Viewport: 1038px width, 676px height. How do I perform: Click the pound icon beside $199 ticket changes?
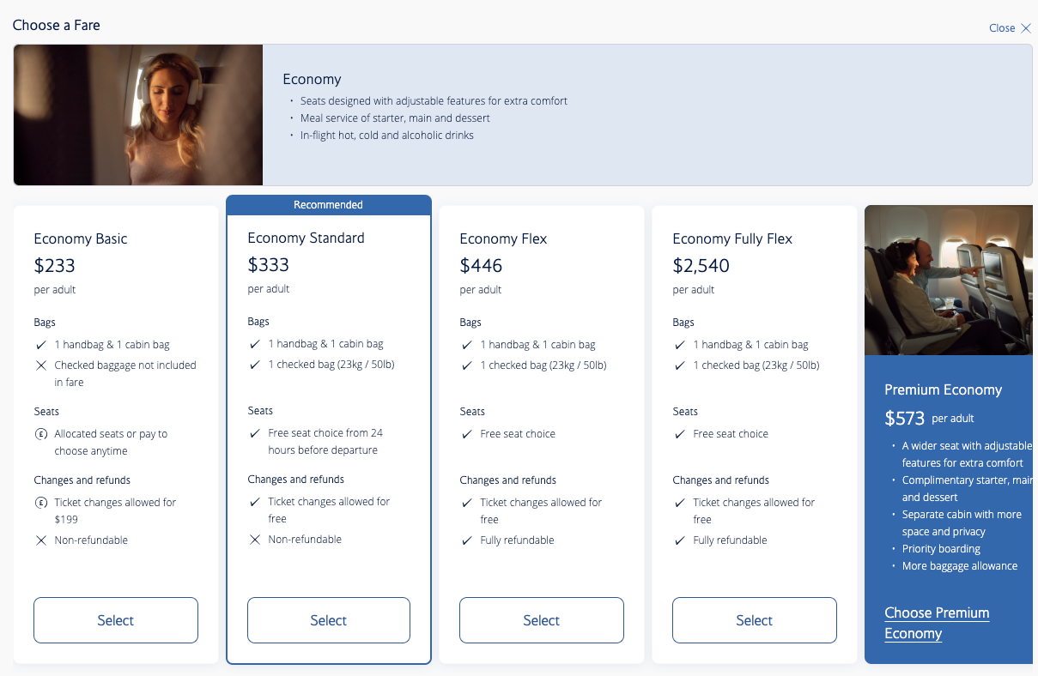pyautogui.click(x=41, y=503)
